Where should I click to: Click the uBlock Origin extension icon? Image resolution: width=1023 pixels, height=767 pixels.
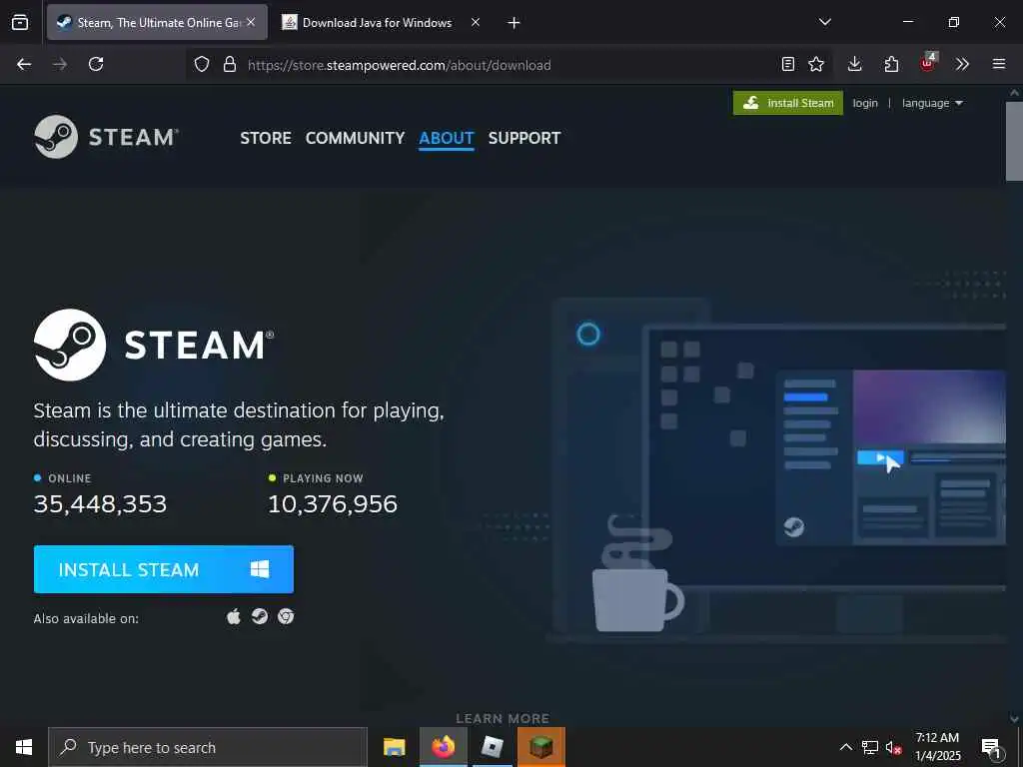(928, 63)
